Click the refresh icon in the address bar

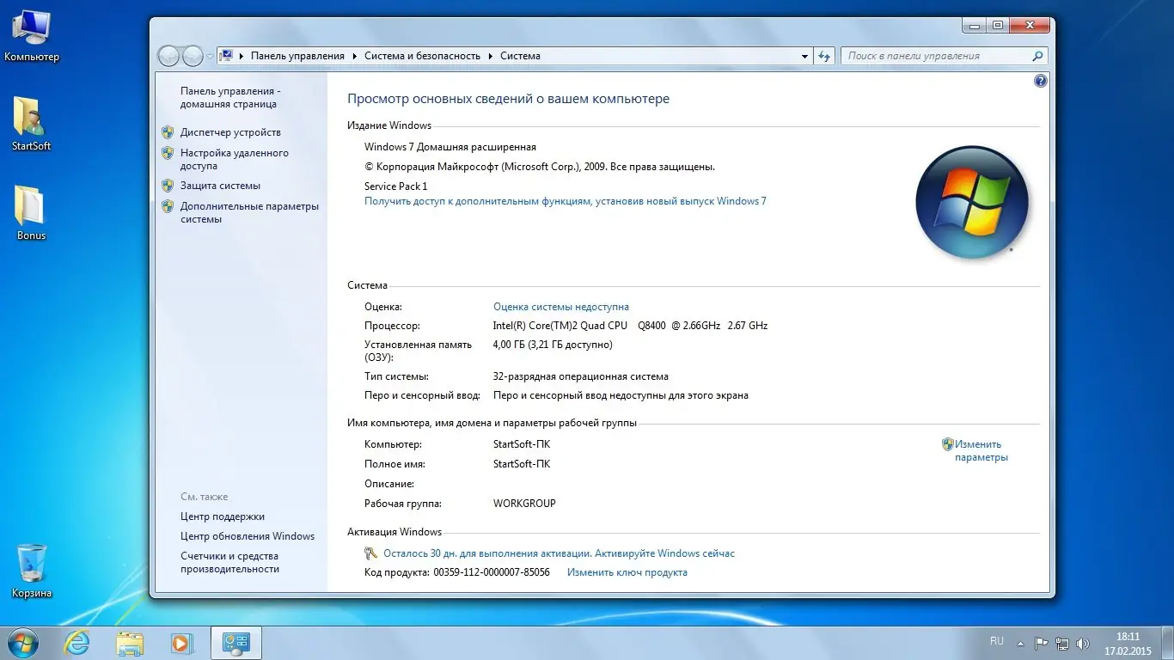(824, 55)
